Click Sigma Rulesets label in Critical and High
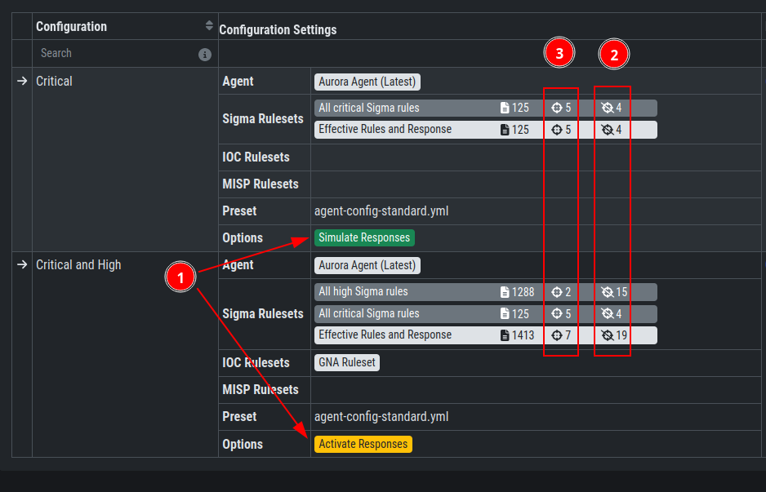766x492 pixels. coord(263,314)
